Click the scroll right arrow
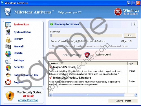This screenshot has width=141, height=106. click(x=136, y=95)
